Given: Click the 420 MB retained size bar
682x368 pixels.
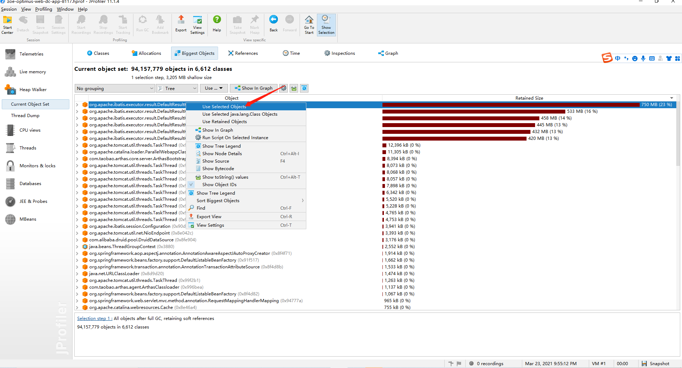Looking at the screenshot, I should 454,138.
